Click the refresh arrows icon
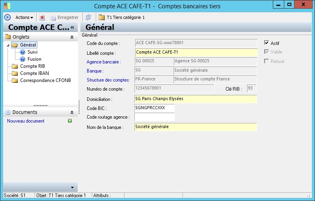Screen dimensions: 315x201 point(88,17)
